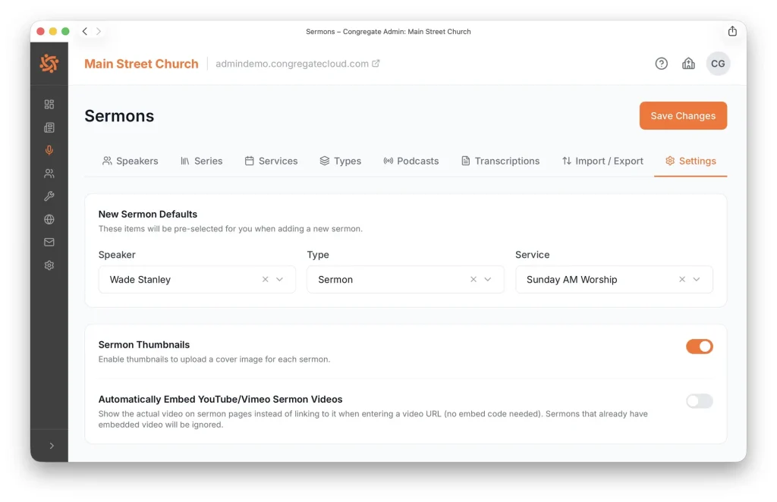
Task: Click the Sermons page heading
Action: tap(119, 116)
